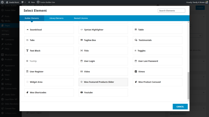Add the User Register element
This screenshot has width=209, height=117.
[49, 71]
